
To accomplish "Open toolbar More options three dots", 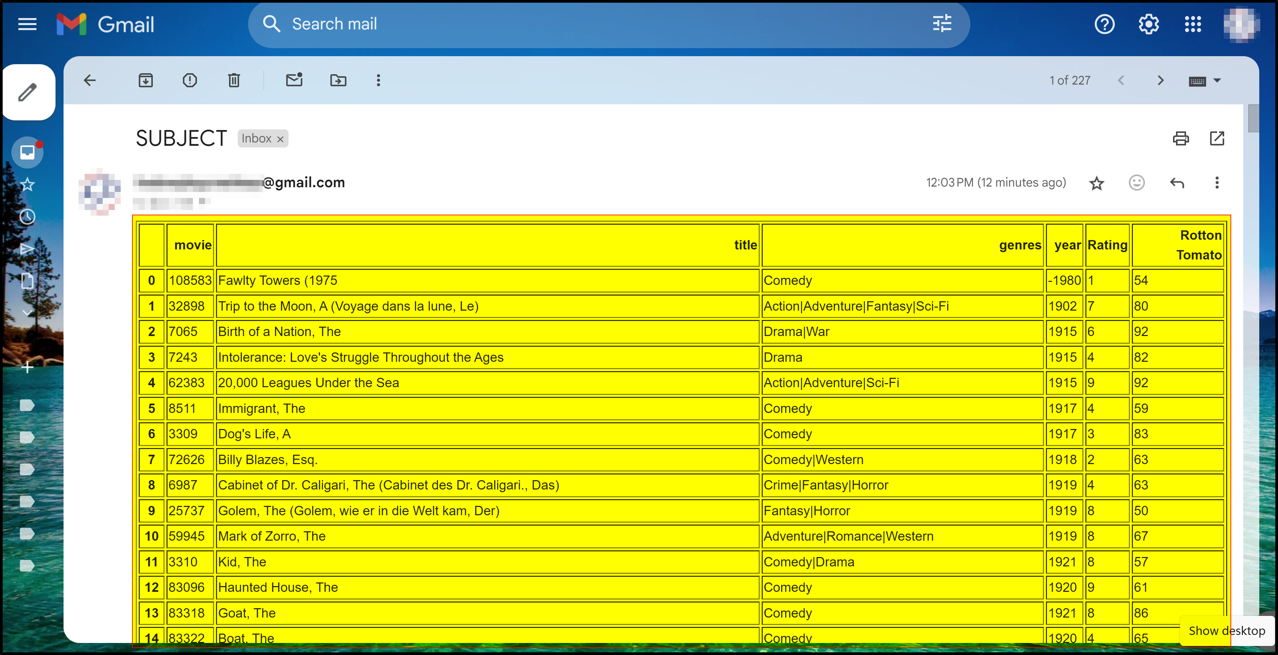I will (379, 80).
